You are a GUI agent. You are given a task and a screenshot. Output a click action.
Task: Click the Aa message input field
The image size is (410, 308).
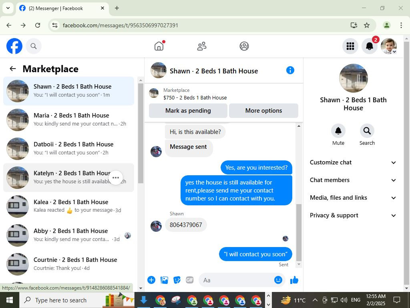237,280
